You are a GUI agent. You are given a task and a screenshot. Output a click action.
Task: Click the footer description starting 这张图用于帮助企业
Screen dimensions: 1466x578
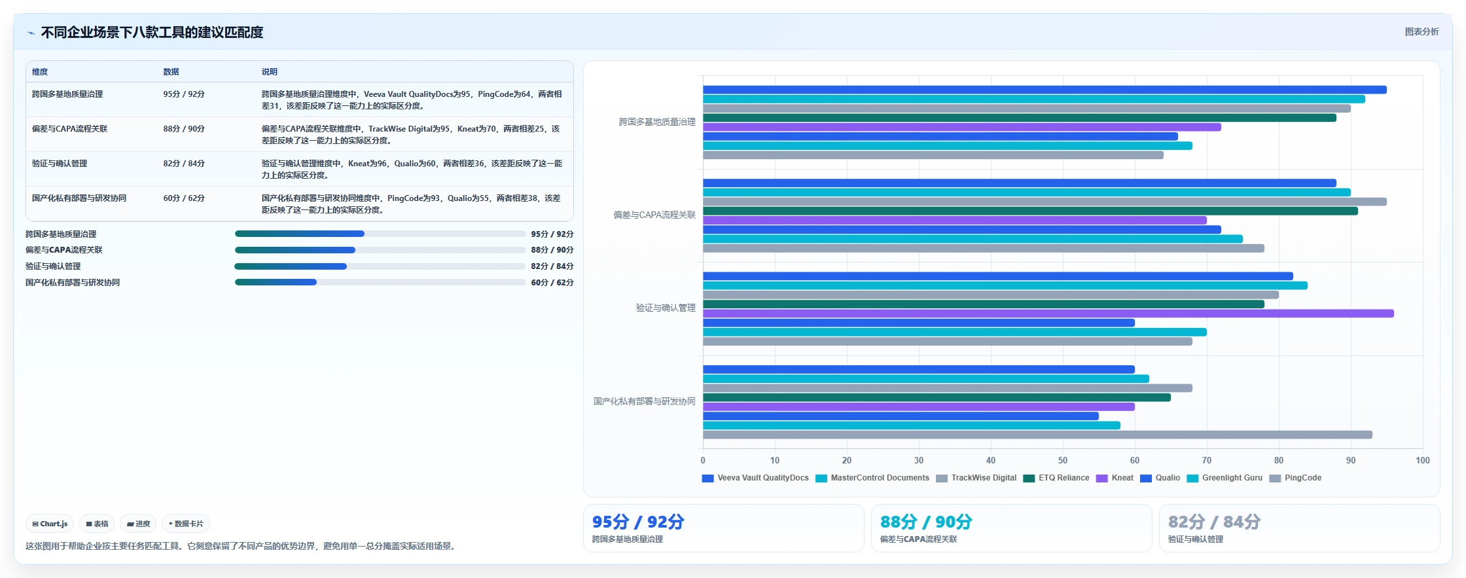click(x=241, y=546)
